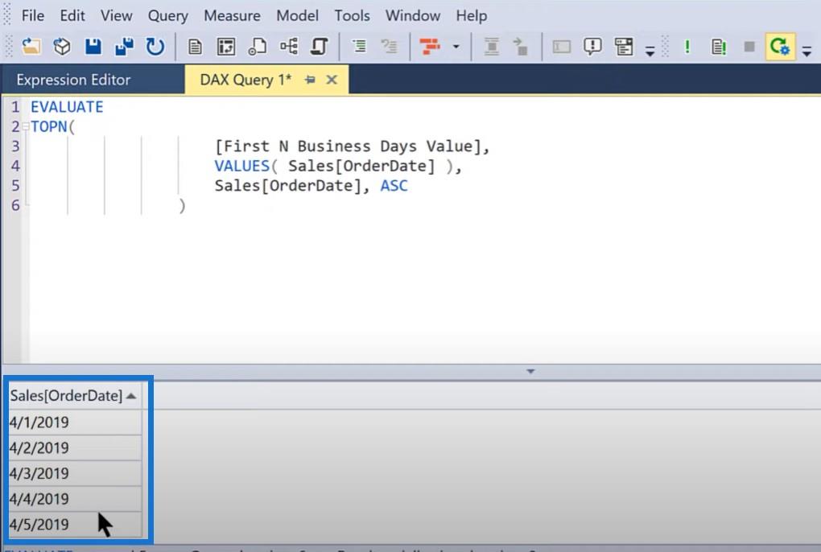Click the increase indent lines icon
821x552 pixels.
[x=359, y=47]
